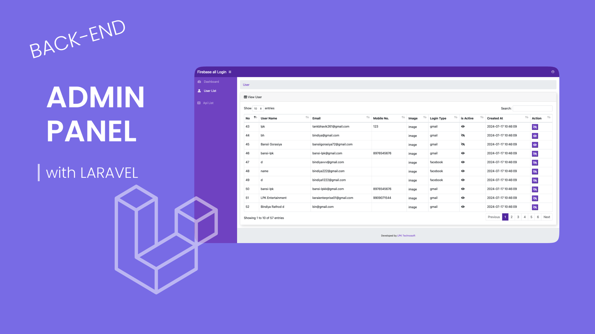Click active eye icon in row 50
Viewport: 595px width, 334px height.
(463, 189)
